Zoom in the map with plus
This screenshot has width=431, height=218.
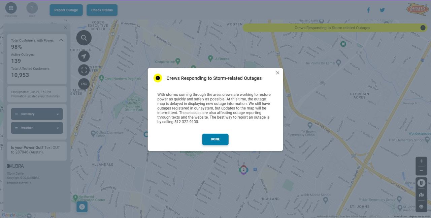421,161
